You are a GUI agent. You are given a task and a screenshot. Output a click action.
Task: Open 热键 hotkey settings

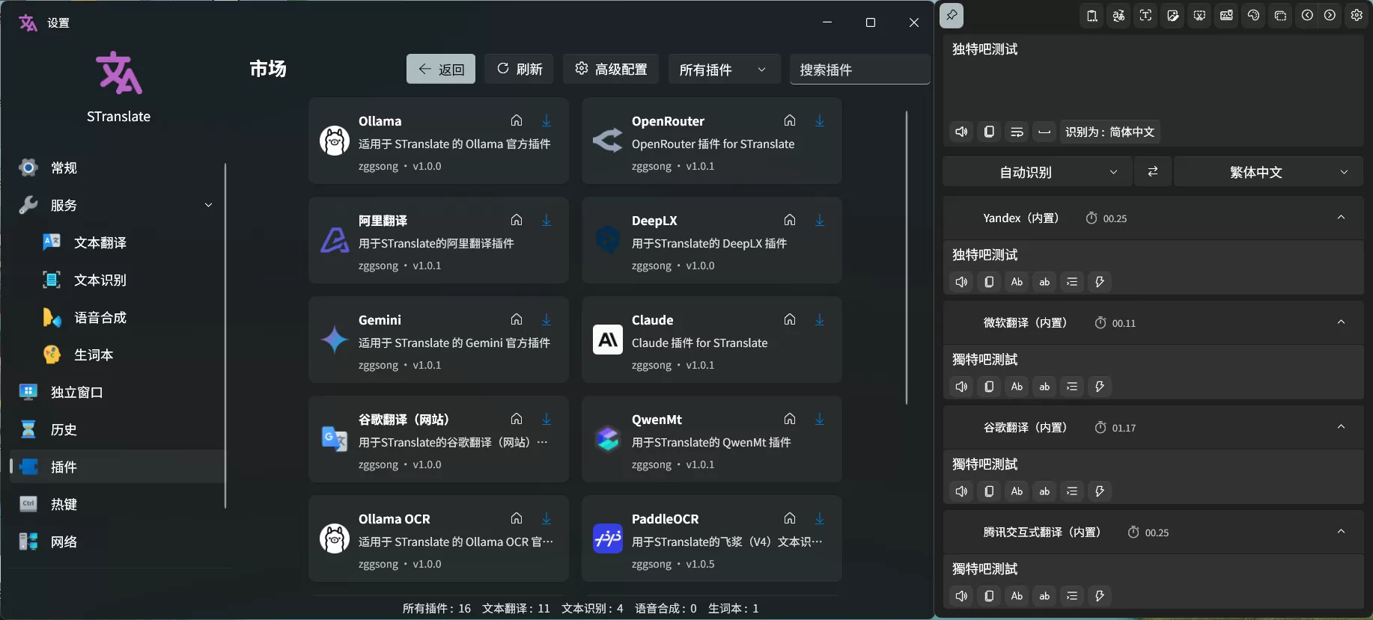click(116, 504)
